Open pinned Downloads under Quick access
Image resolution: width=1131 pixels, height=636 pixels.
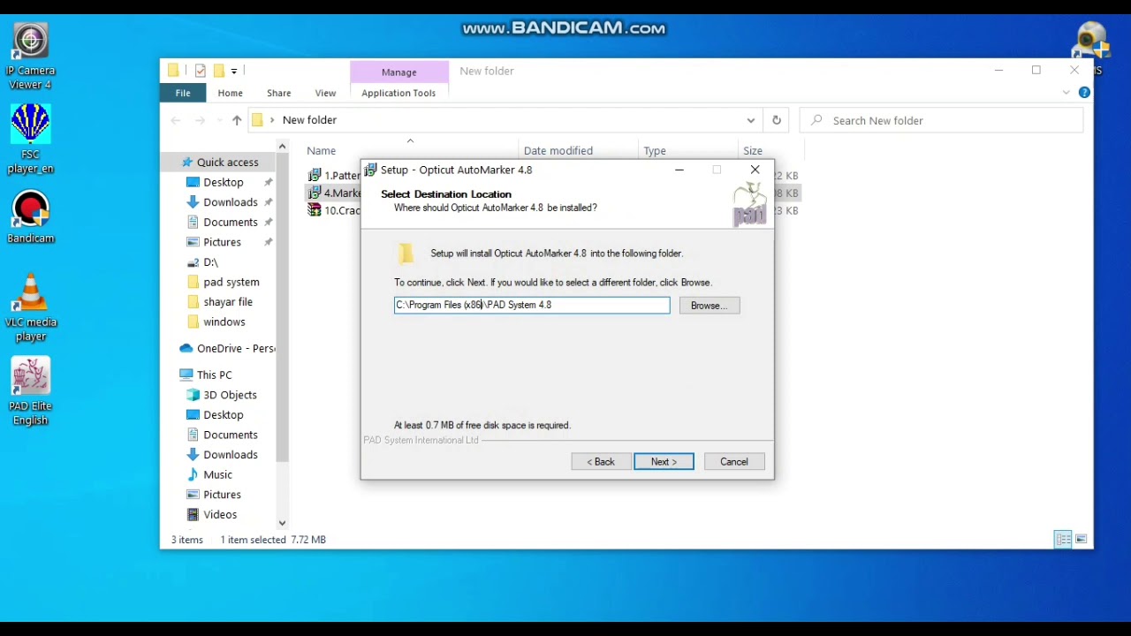(230, 202)
